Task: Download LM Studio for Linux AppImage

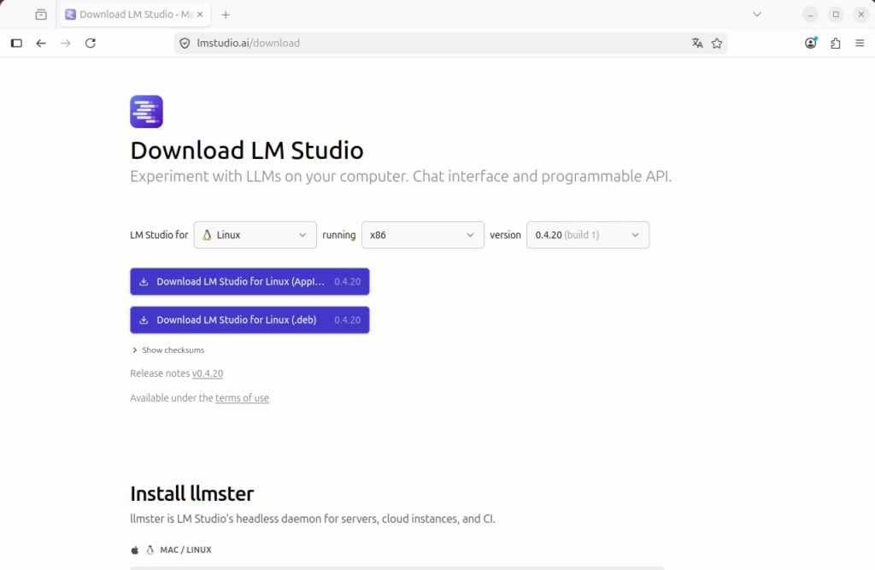Action: coord(250,281)
